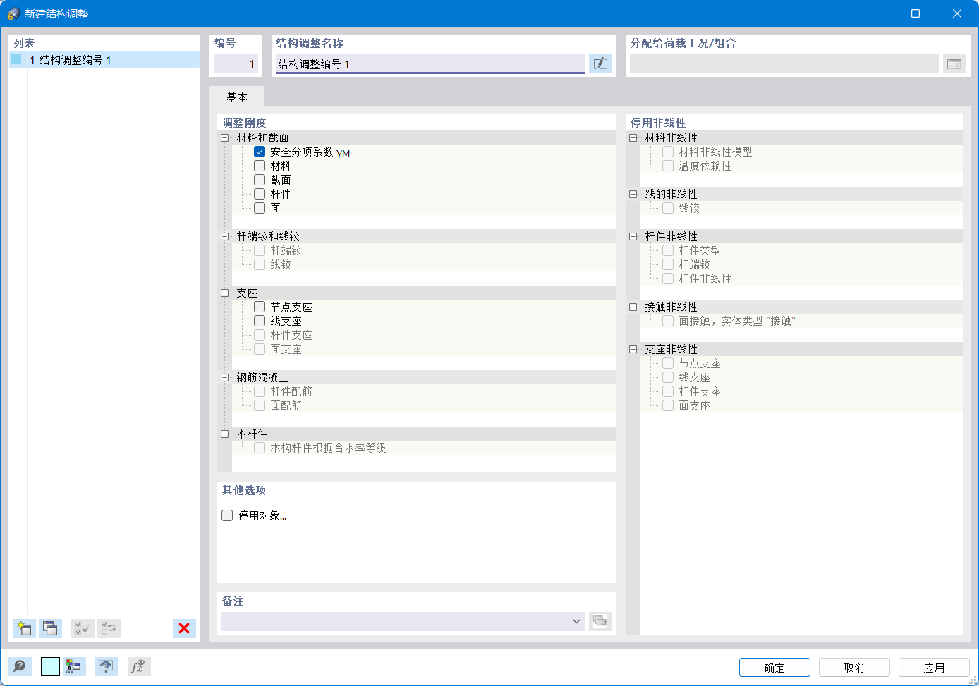
Task: Open the fx formula editor icon
Action: click(139, 666)
